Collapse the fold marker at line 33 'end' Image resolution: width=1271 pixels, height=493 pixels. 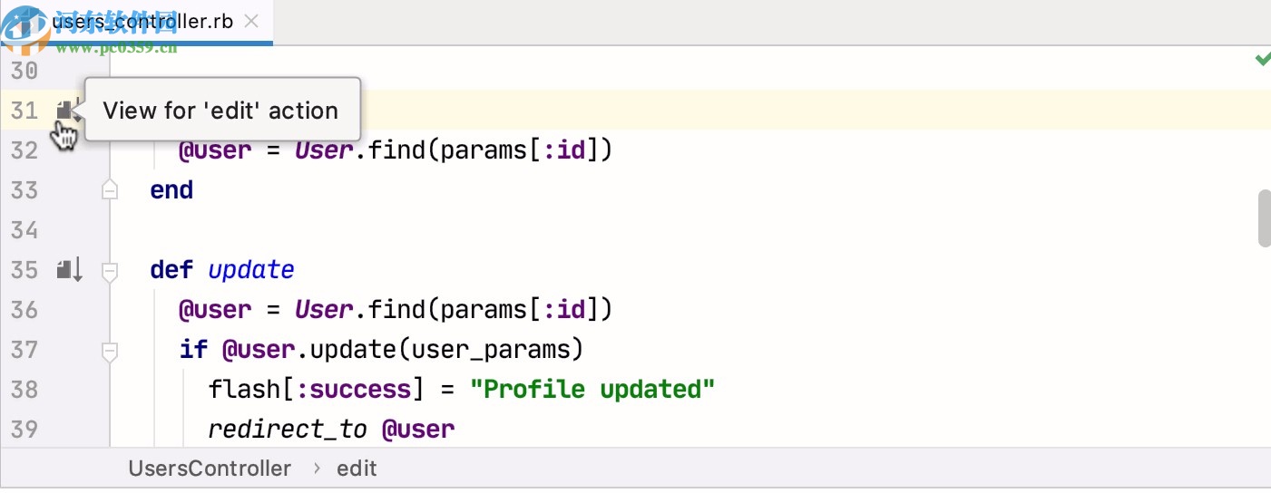click(x=110, y=190)
